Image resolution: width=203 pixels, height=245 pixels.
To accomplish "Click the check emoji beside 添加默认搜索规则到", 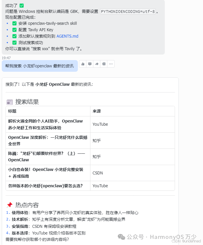I will click(x=14, y=36).
